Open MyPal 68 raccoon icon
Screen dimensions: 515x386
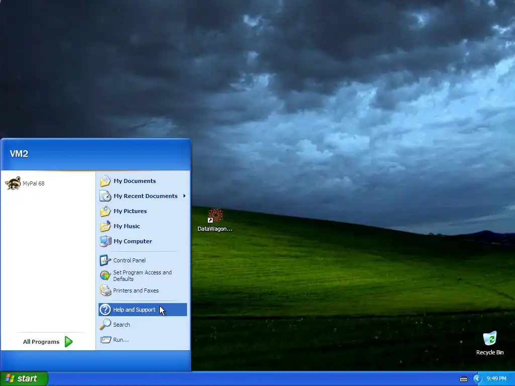pyautogui.click(x=13, y=183)
